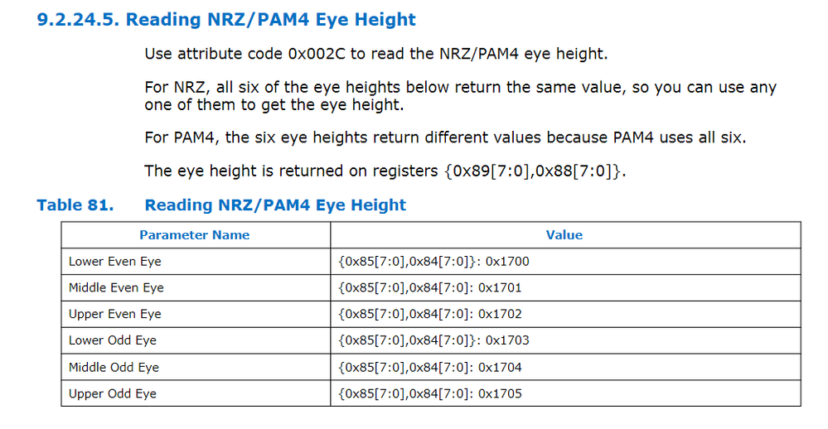Click the table caption next to Table 81

pos(275,205)
